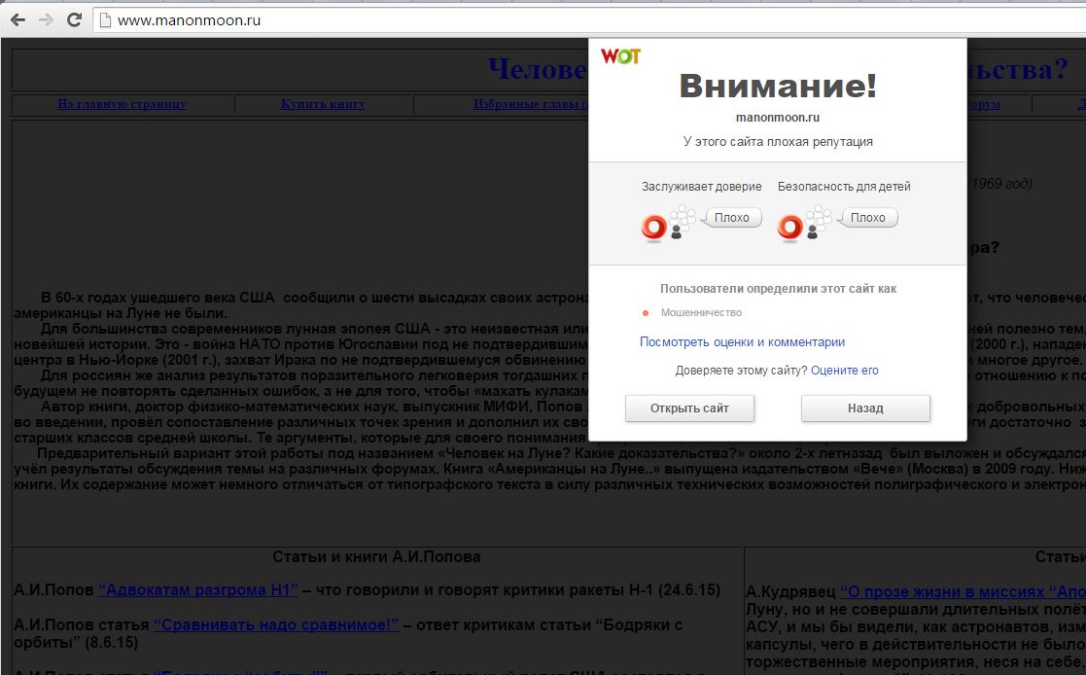Open the 'Купить книгу' nav link
The width and height of the screenshot is (1086, 675).
[x=323, y=104]
